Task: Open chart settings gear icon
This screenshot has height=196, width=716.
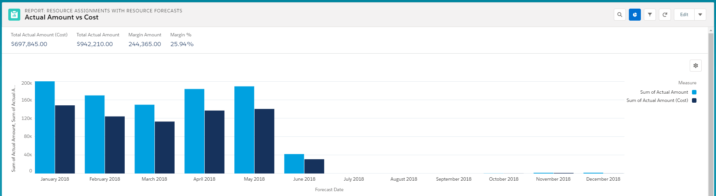Action: tap(695, 66)
